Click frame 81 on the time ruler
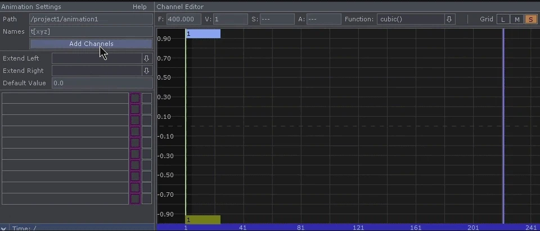 pos(300,228)
